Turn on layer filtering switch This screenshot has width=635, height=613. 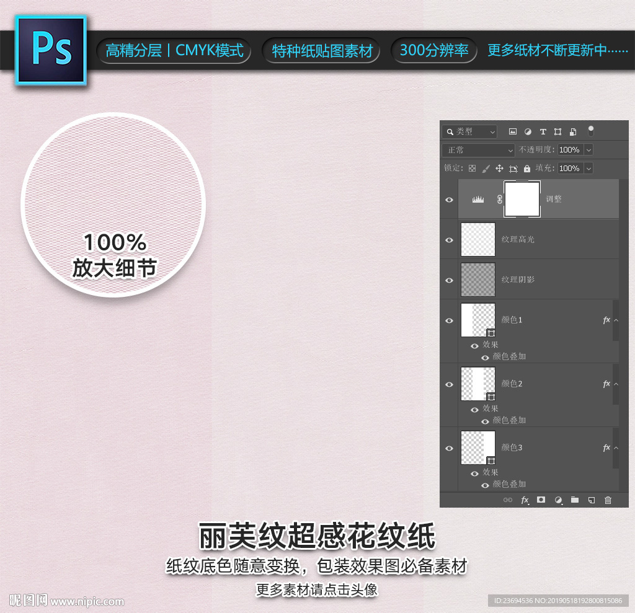590,131
